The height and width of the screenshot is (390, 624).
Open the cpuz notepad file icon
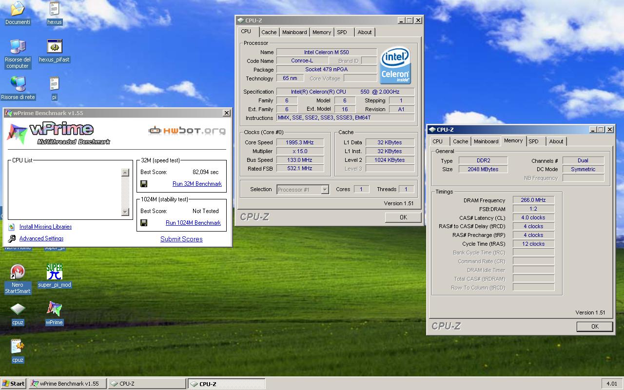tap(18, 347)
